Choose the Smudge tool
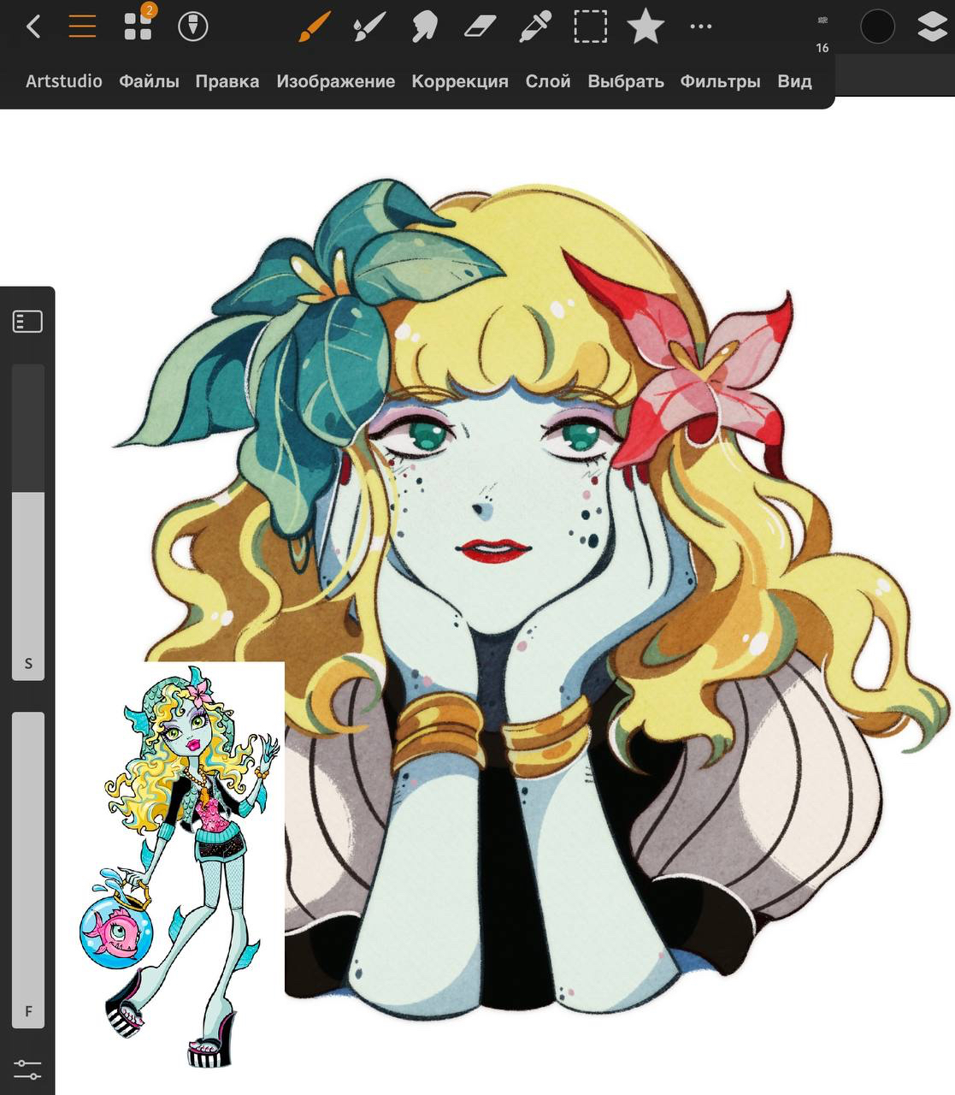The width and height of the screenshot is (955, 1095). click(x=424, y=27)
